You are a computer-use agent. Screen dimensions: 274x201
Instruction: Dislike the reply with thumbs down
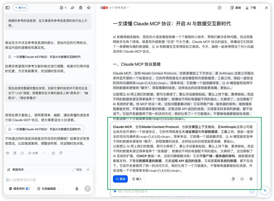tap(61, 153)
